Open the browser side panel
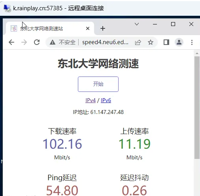This screenshot has width=200, height=196. [166, 42]
